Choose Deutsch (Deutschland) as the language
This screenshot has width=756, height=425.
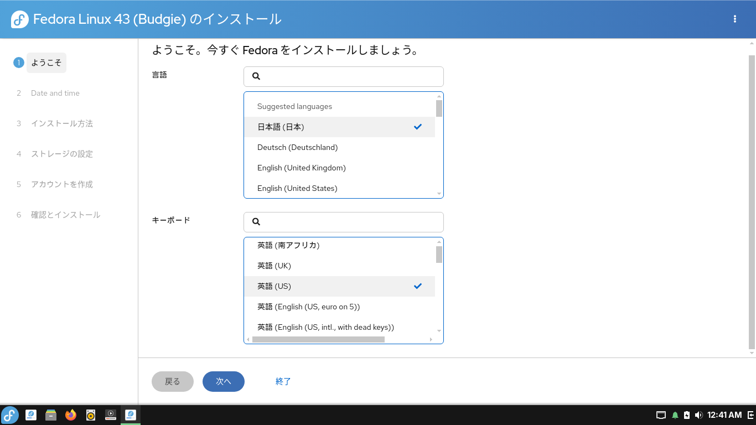click(x=340, y=147)
